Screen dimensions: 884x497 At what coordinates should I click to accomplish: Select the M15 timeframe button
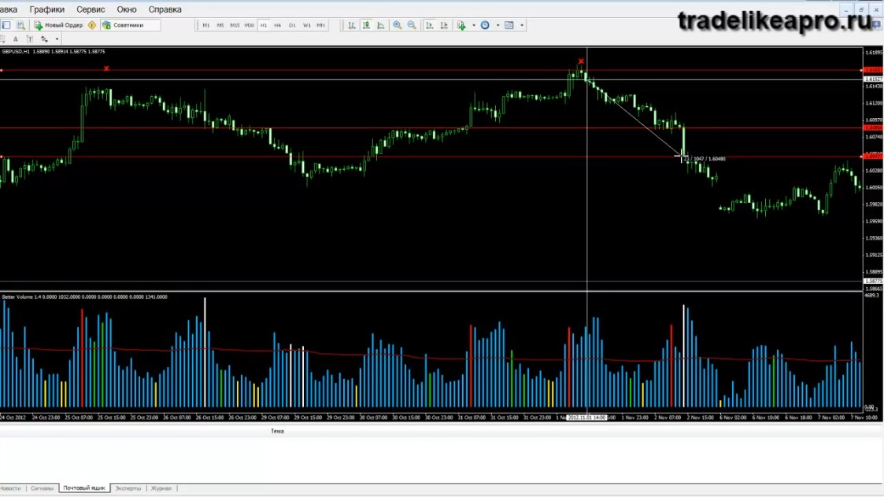pos(235,25)
